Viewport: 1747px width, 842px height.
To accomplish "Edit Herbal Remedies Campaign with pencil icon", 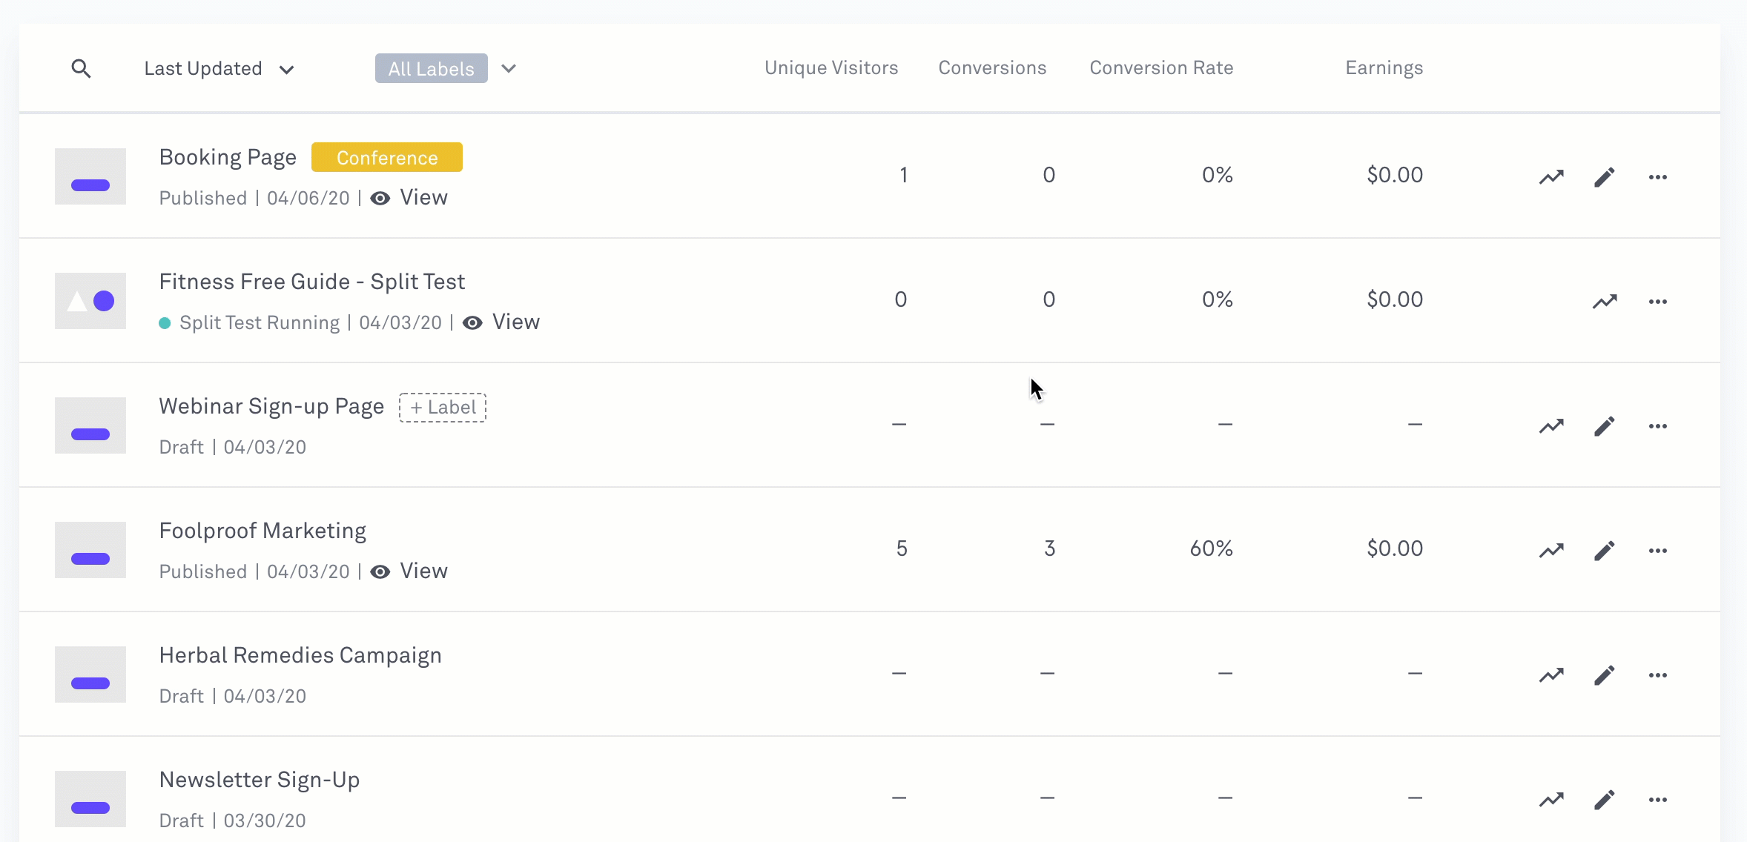I will pos(1605,675).
